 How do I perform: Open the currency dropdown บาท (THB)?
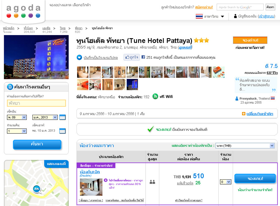tap(245, 146)
